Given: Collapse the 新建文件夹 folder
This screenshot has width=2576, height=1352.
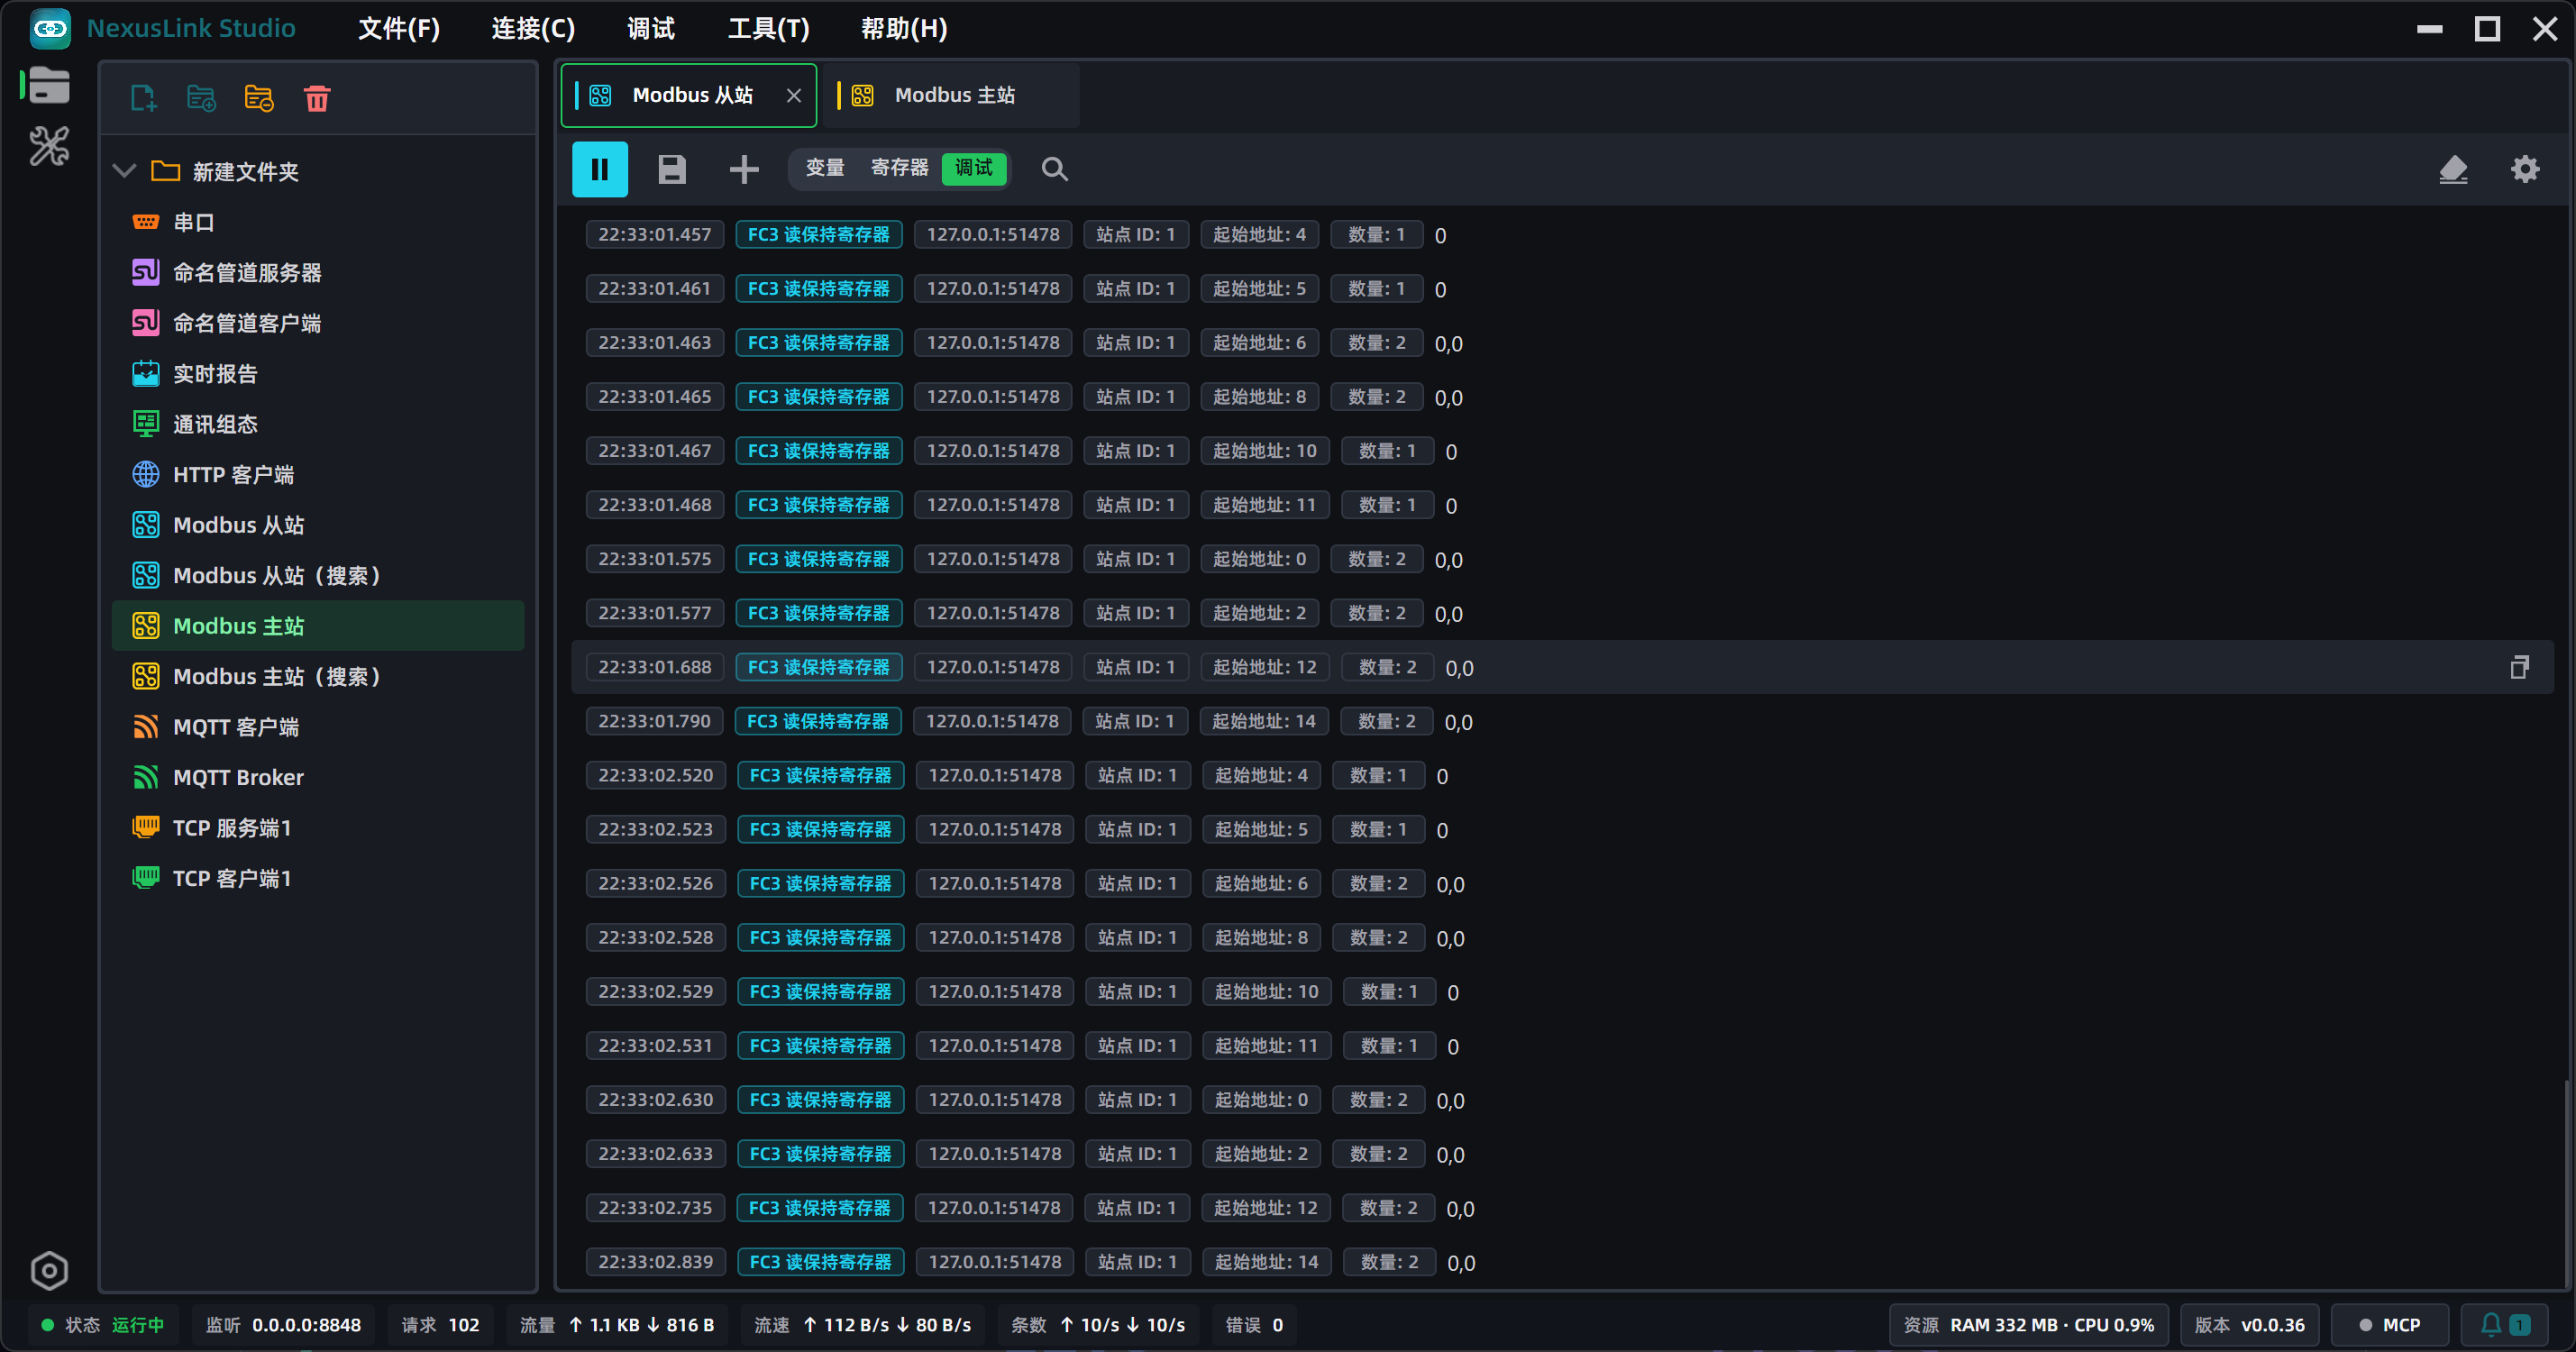Looking at the screenshot, I should [x=124, y=171].
